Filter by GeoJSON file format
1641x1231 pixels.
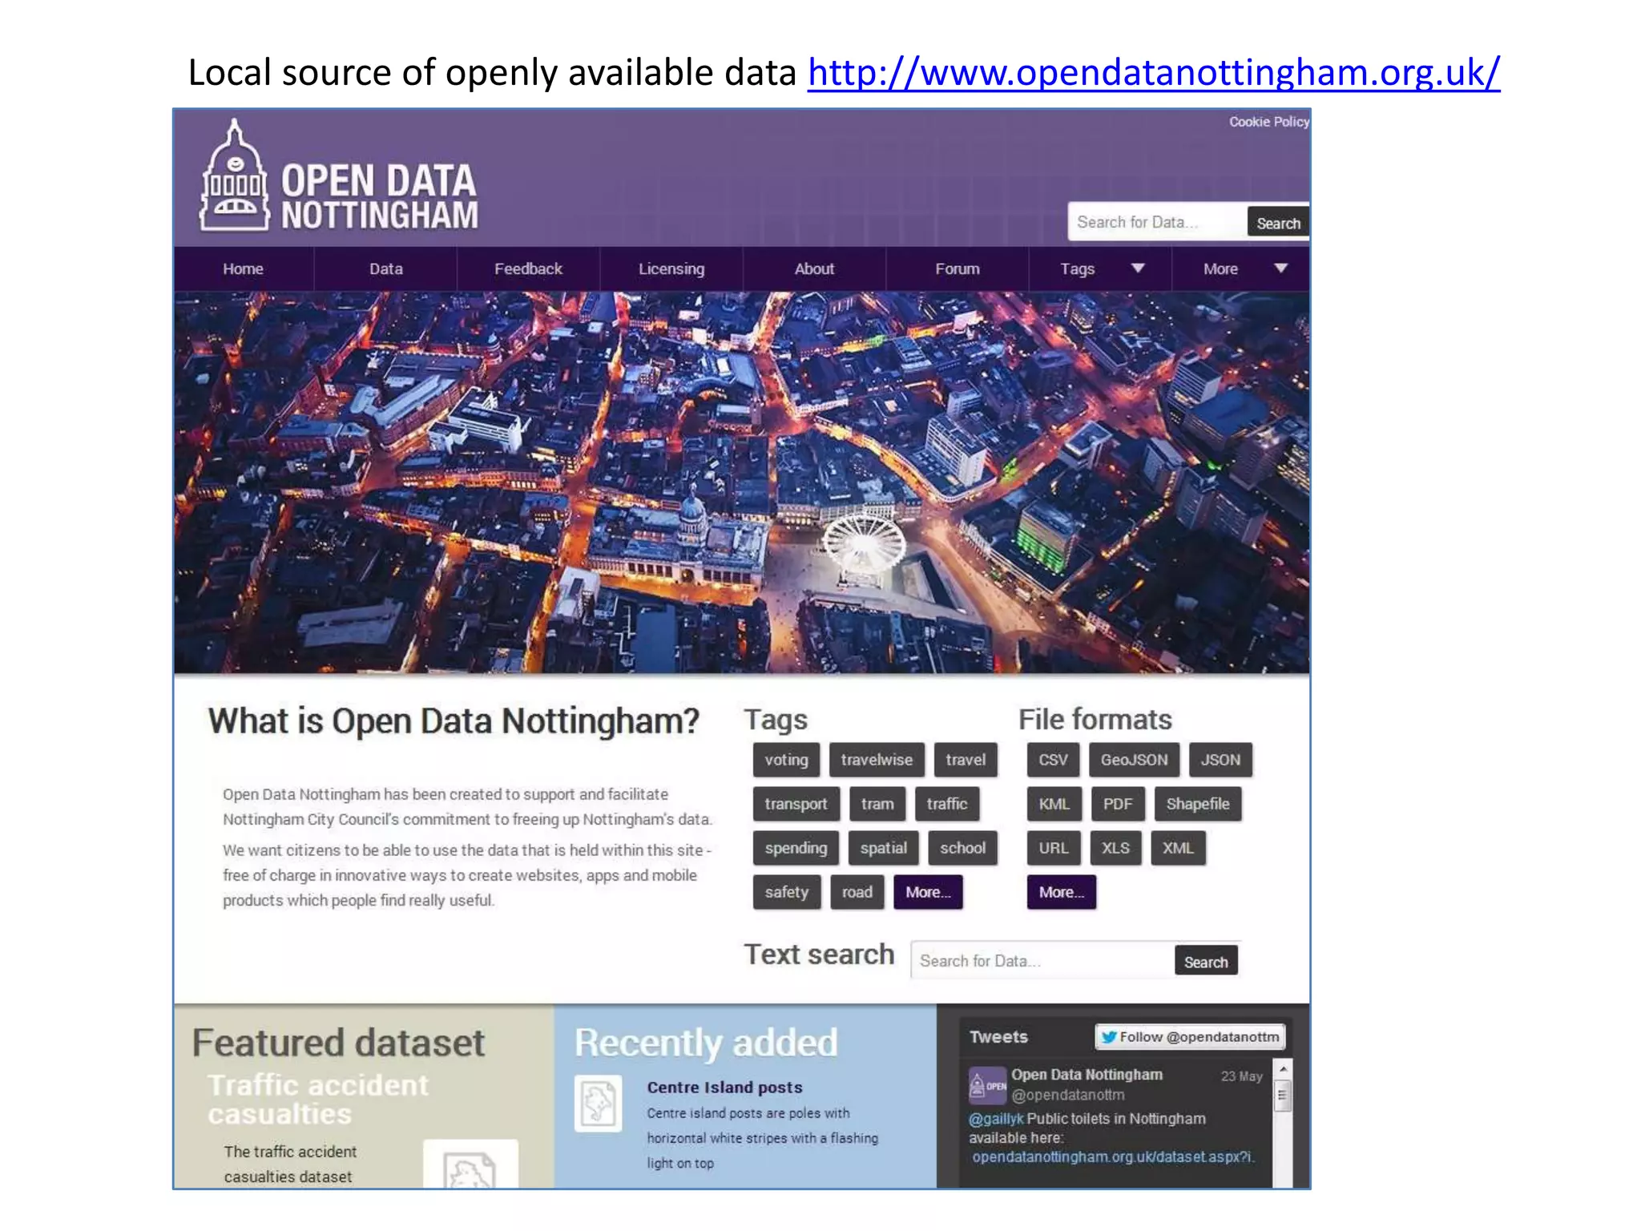(x=1134, y=760)
